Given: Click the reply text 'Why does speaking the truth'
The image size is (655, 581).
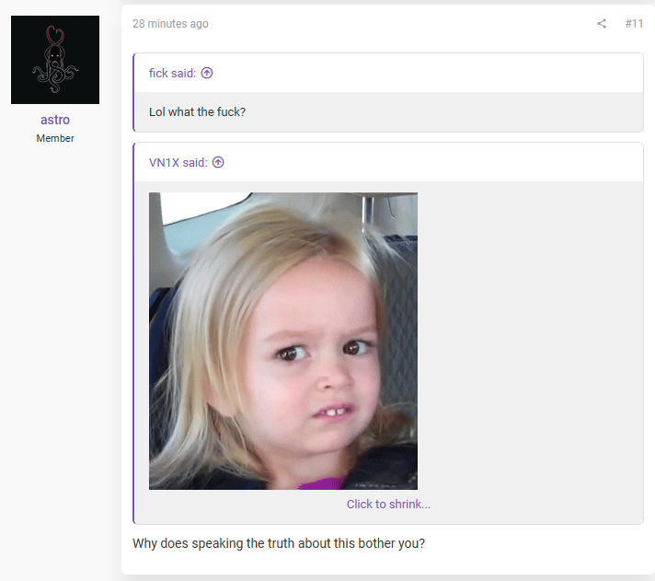Looking at the screenshot, I should 213,543.
